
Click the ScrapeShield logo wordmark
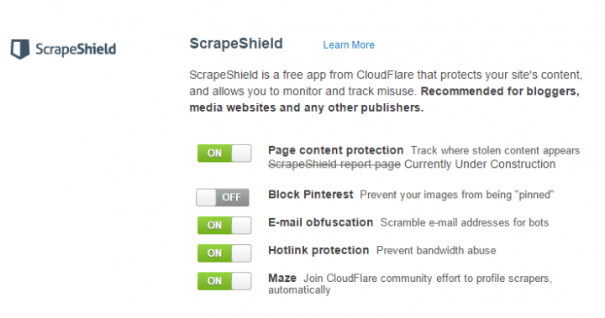click(76, 50)
